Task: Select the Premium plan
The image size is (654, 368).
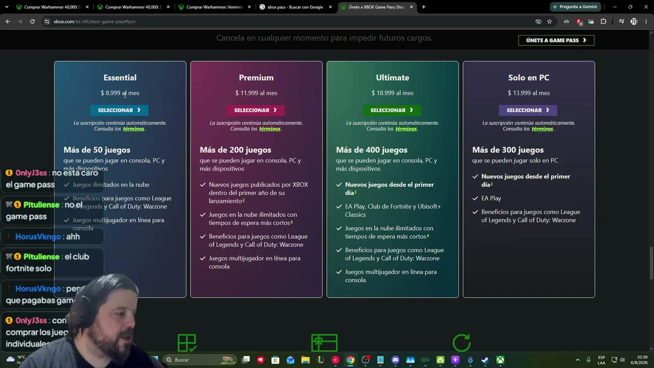Action: 255,110
